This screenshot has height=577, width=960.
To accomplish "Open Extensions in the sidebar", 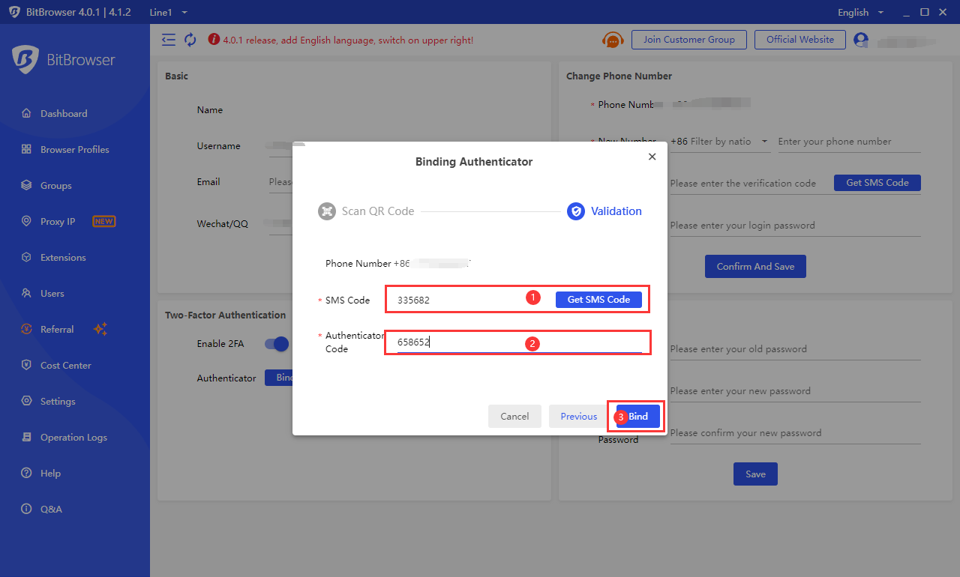I will [63, 258].
